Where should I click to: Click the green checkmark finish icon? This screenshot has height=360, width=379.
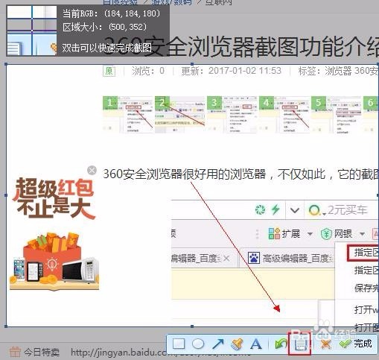tap(345, 344)
